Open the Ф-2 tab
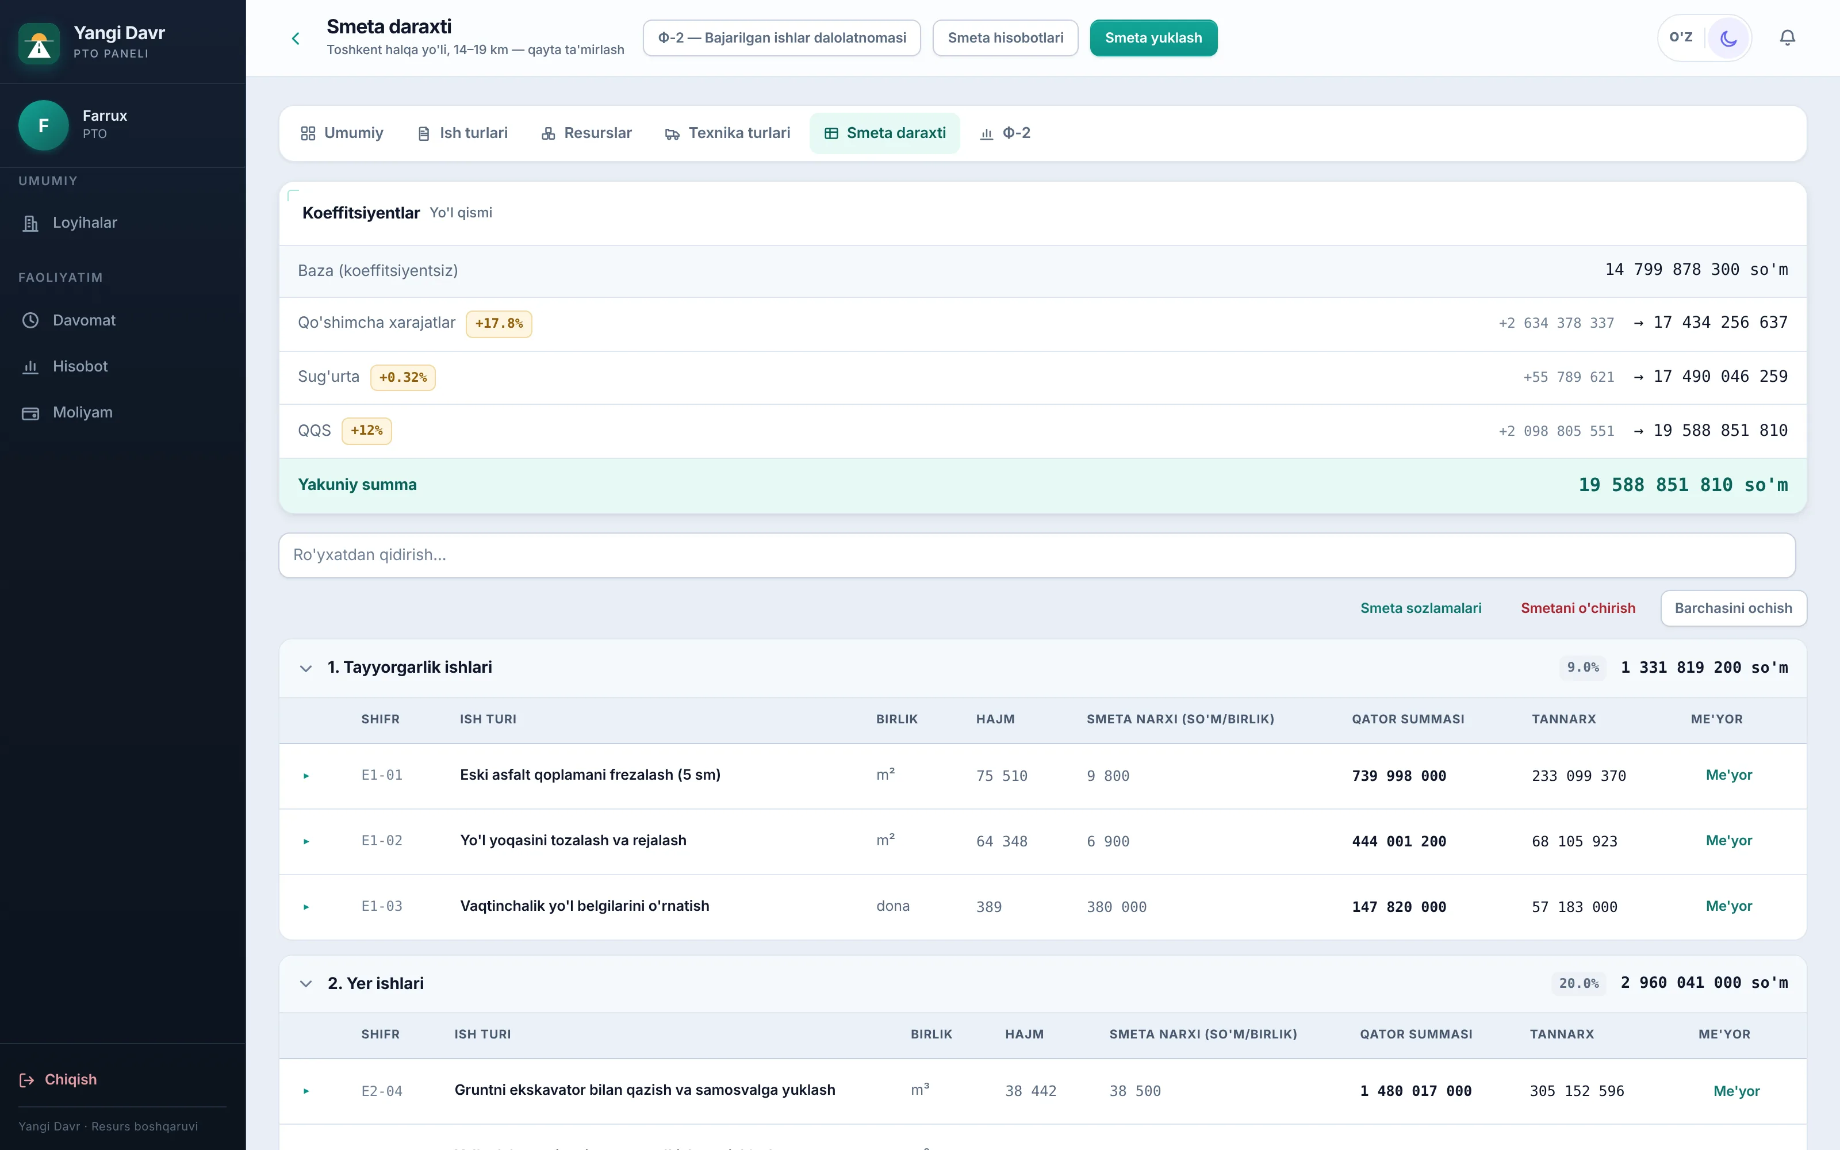Screen dimensions: 1840x1150 coord(1005,133)
